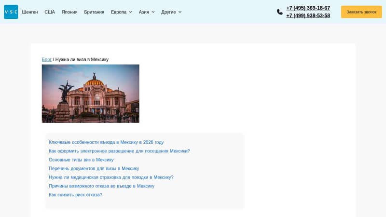386x217 pixels.
Task: Open the Шенген menu item
Action: click(x=30, y=12)
